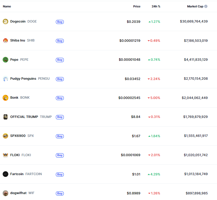The image size is (217, 200).
Task: Click the Buy button for Pepe
Action: point(60,60)
